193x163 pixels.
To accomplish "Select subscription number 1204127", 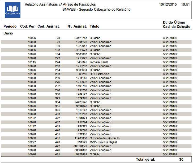I will pos(82,94).
